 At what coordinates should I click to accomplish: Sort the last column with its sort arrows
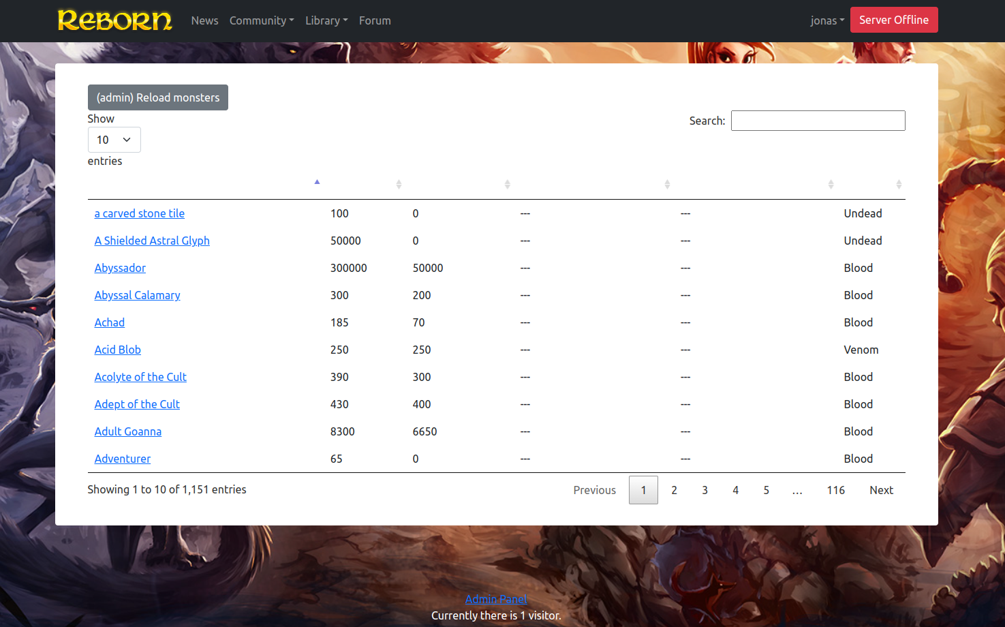pos(899,183)
